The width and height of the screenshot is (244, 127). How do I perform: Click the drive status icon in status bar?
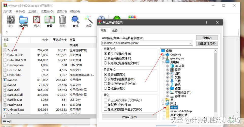(5, 121)
